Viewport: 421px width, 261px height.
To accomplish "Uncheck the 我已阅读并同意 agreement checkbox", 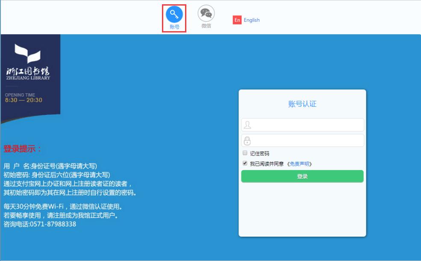I will (245, 163).
